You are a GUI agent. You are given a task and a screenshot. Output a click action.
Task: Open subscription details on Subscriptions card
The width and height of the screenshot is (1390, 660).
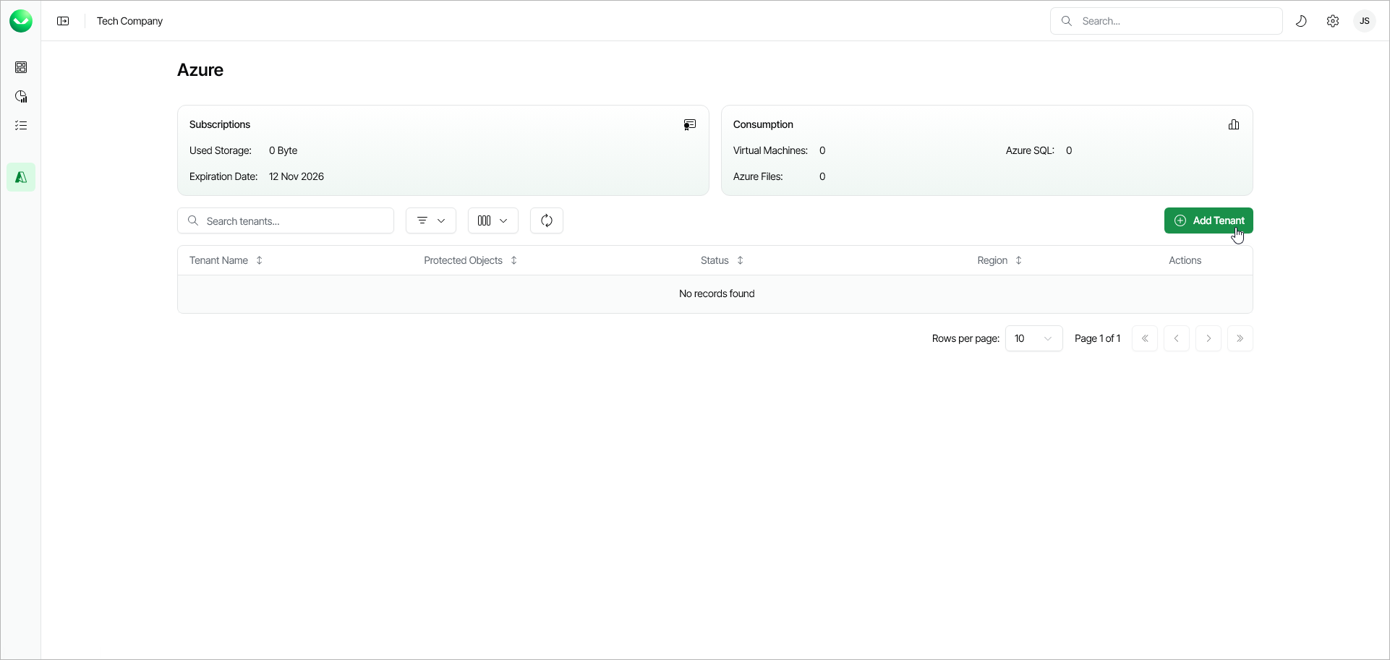point(689,124)
